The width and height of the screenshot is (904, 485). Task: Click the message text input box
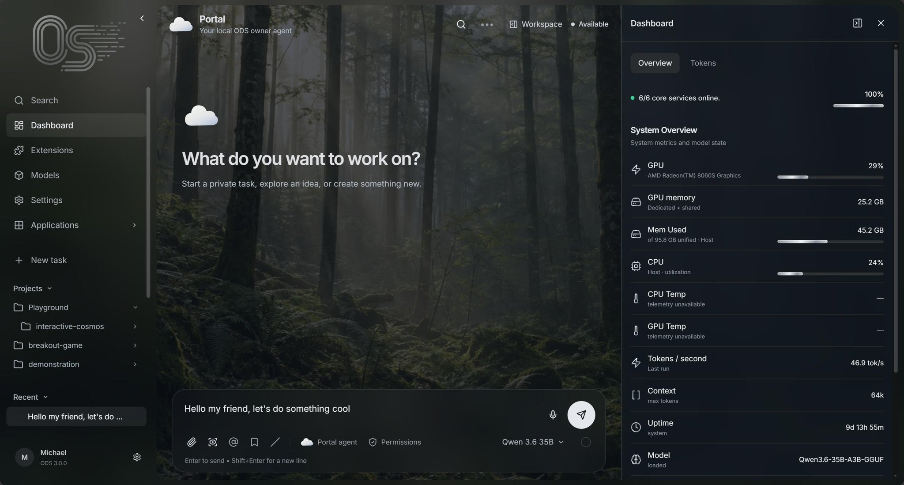pos(362,409)
